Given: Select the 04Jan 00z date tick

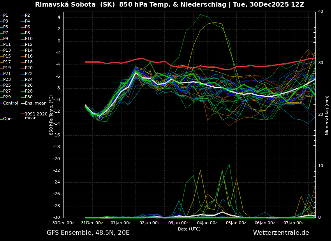Looking at the screenshot, I should [x=207, y=223].
